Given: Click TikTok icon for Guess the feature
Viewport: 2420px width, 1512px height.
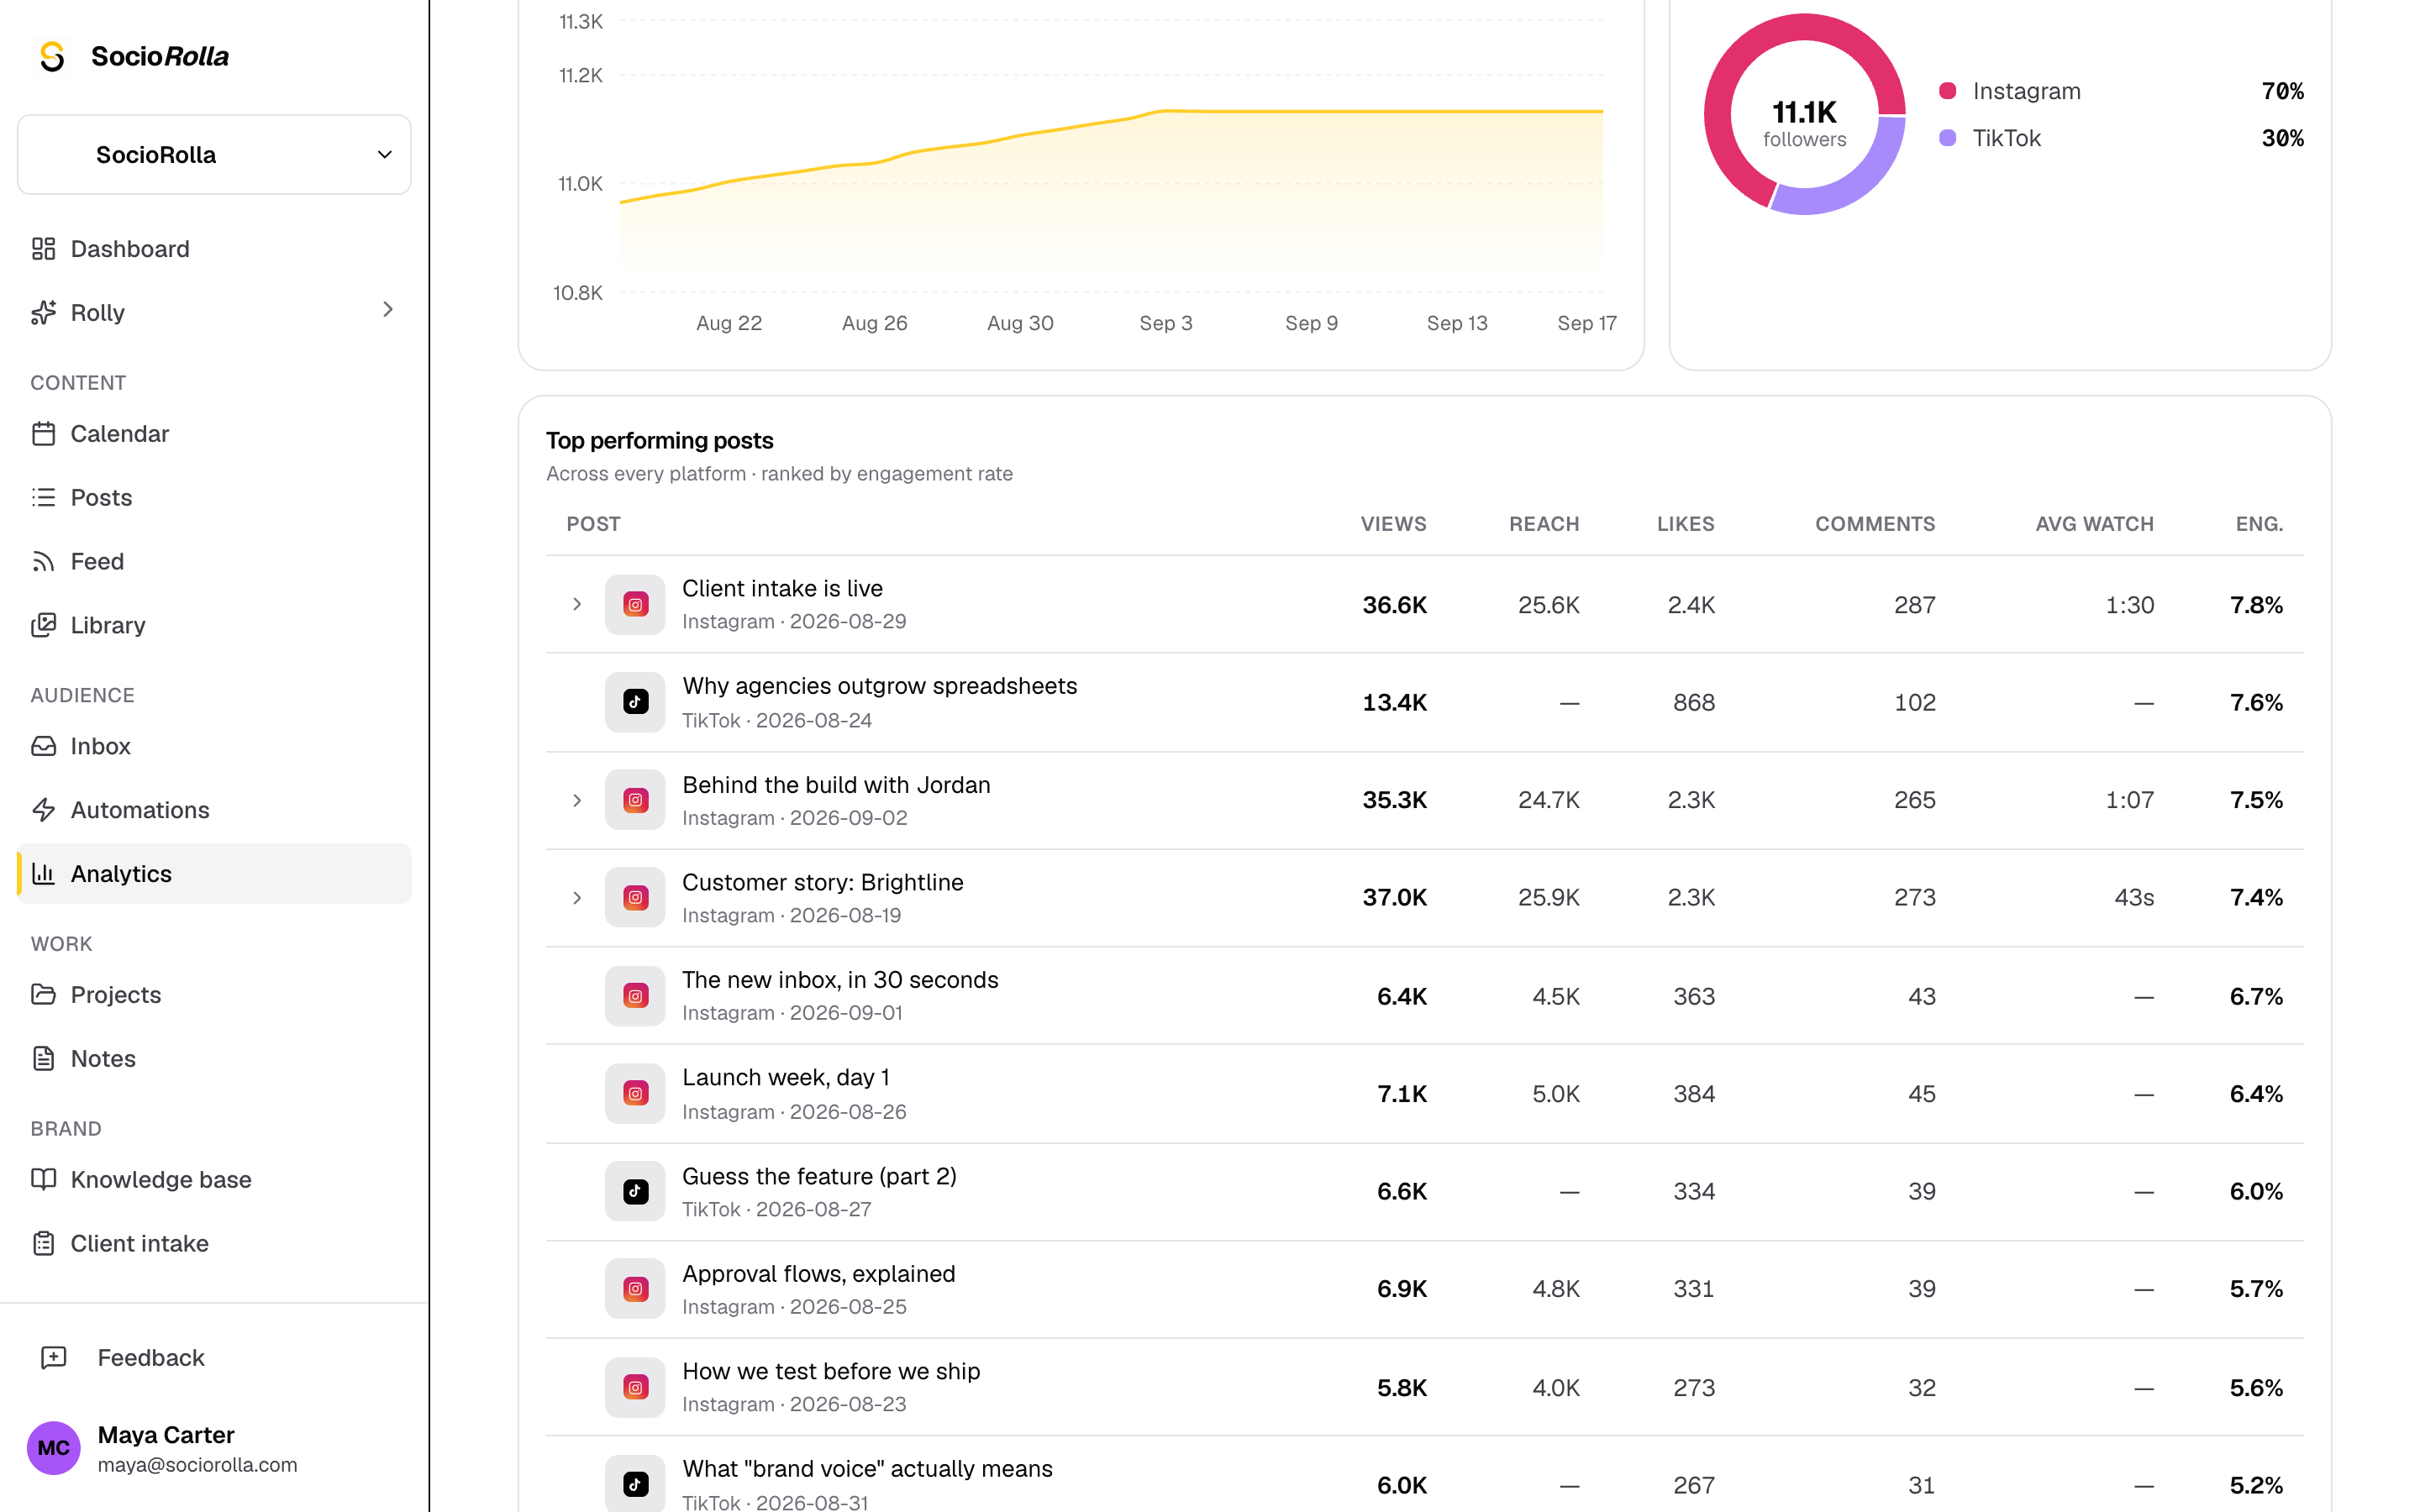Looking at the screenshot, I should (x=635, y=1191).
